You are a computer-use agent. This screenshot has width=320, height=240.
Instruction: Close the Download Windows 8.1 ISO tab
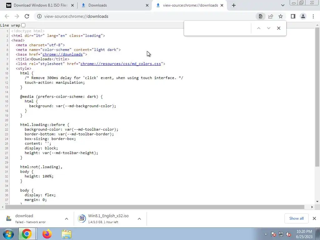point(72,5)
